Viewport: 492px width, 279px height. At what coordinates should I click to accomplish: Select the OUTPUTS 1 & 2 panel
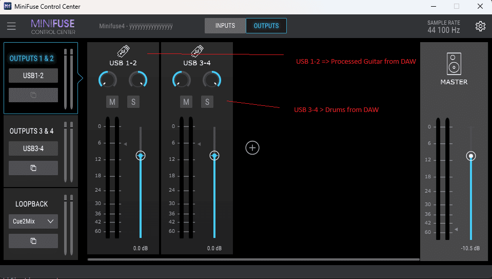click(x=41, y=78)
